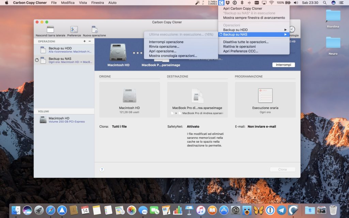349x218 pixels.
Task: Click the Carbon Copy Cloner menu bar icon
Action: [221, 3]
